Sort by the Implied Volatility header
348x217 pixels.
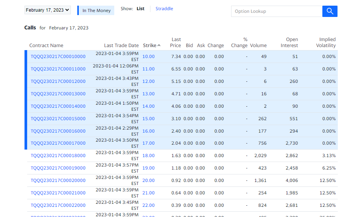(326, 43)
